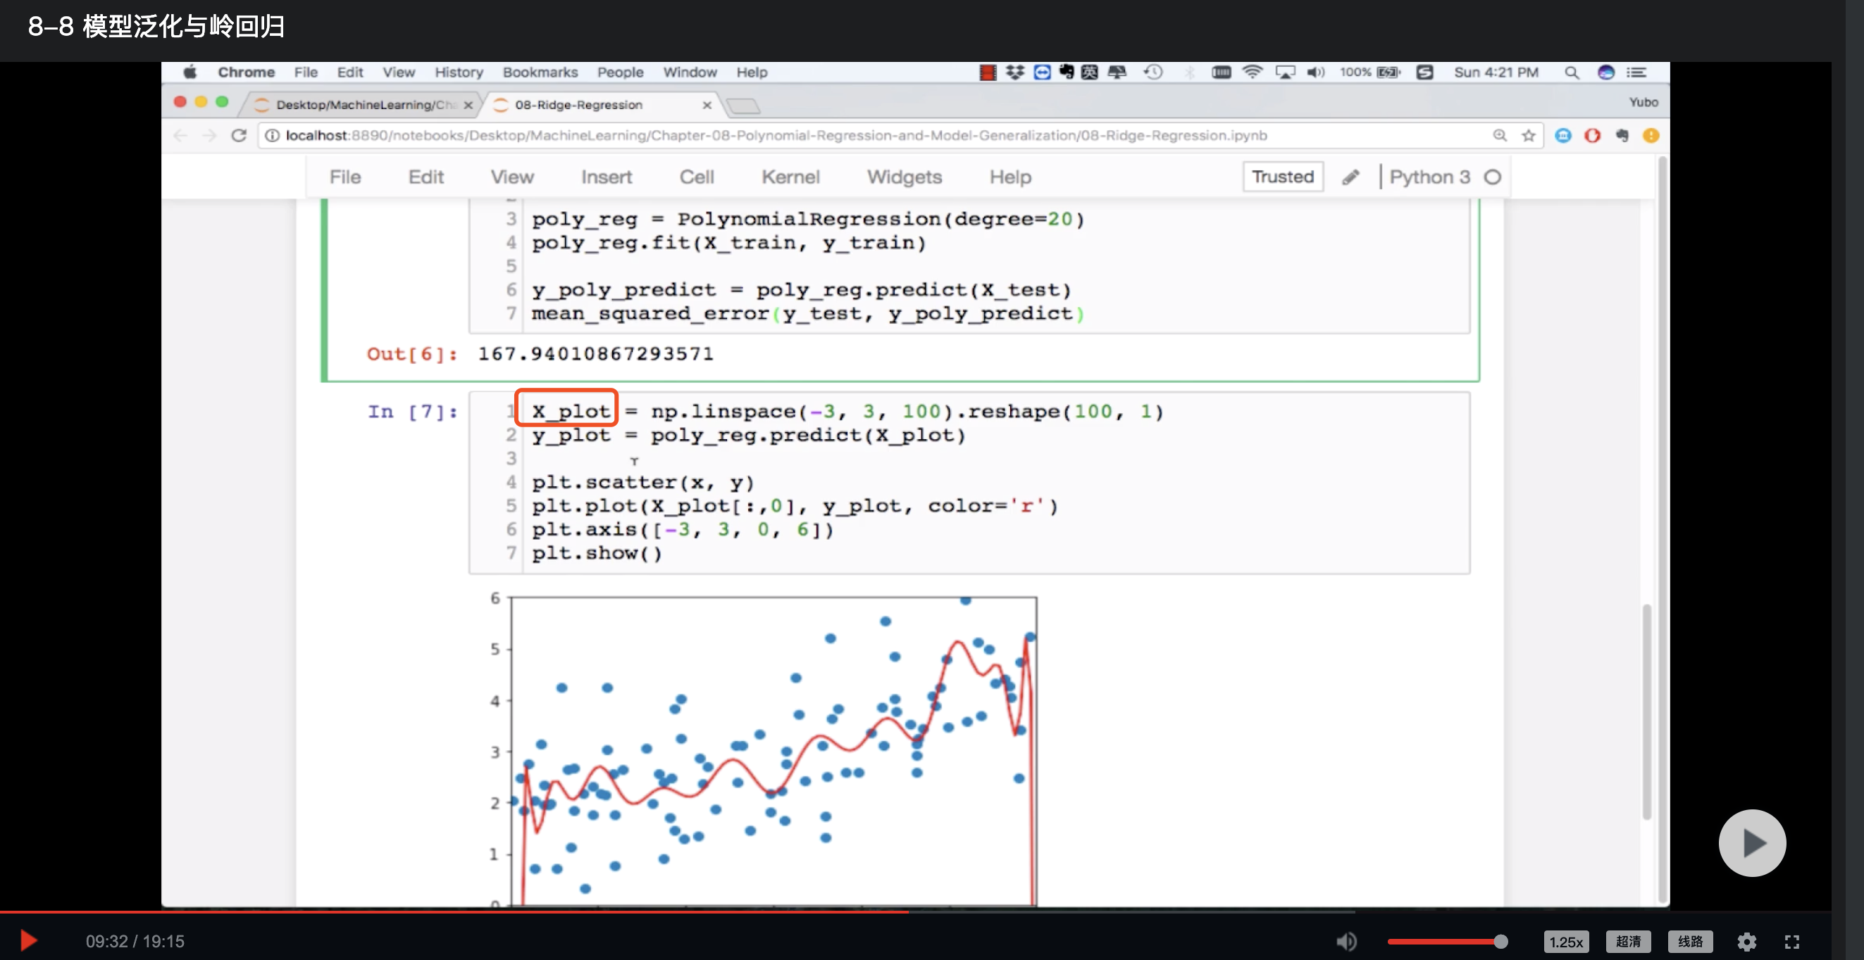Open the Window menu in macOS menu bar
The image size is (1864, 960).
click(690, 72)
